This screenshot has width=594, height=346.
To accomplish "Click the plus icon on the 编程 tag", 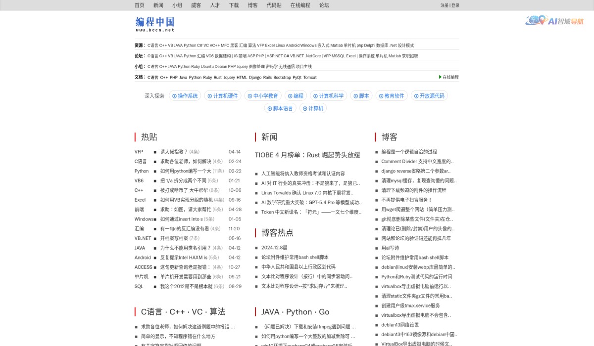I will click(x=290, y=96).
